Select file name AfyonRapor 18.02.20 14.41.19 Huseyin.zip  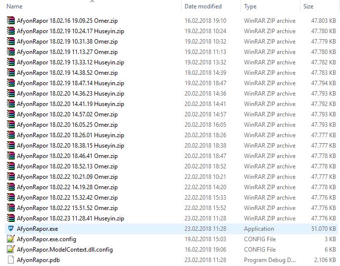[70, 104]
